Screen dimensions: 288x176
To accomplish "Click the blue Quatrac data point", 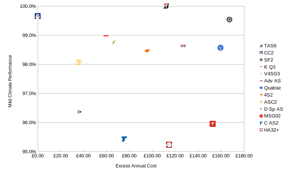I will point(220,48).
